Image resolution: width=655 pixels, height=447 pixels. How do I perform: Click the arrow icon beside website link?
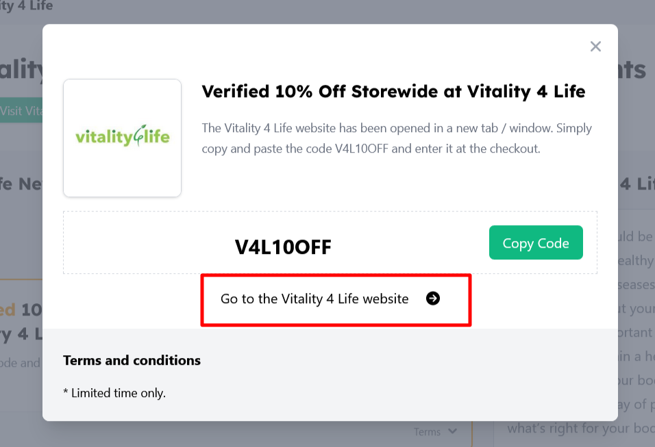pyautogui.click(x=433, y=298)
